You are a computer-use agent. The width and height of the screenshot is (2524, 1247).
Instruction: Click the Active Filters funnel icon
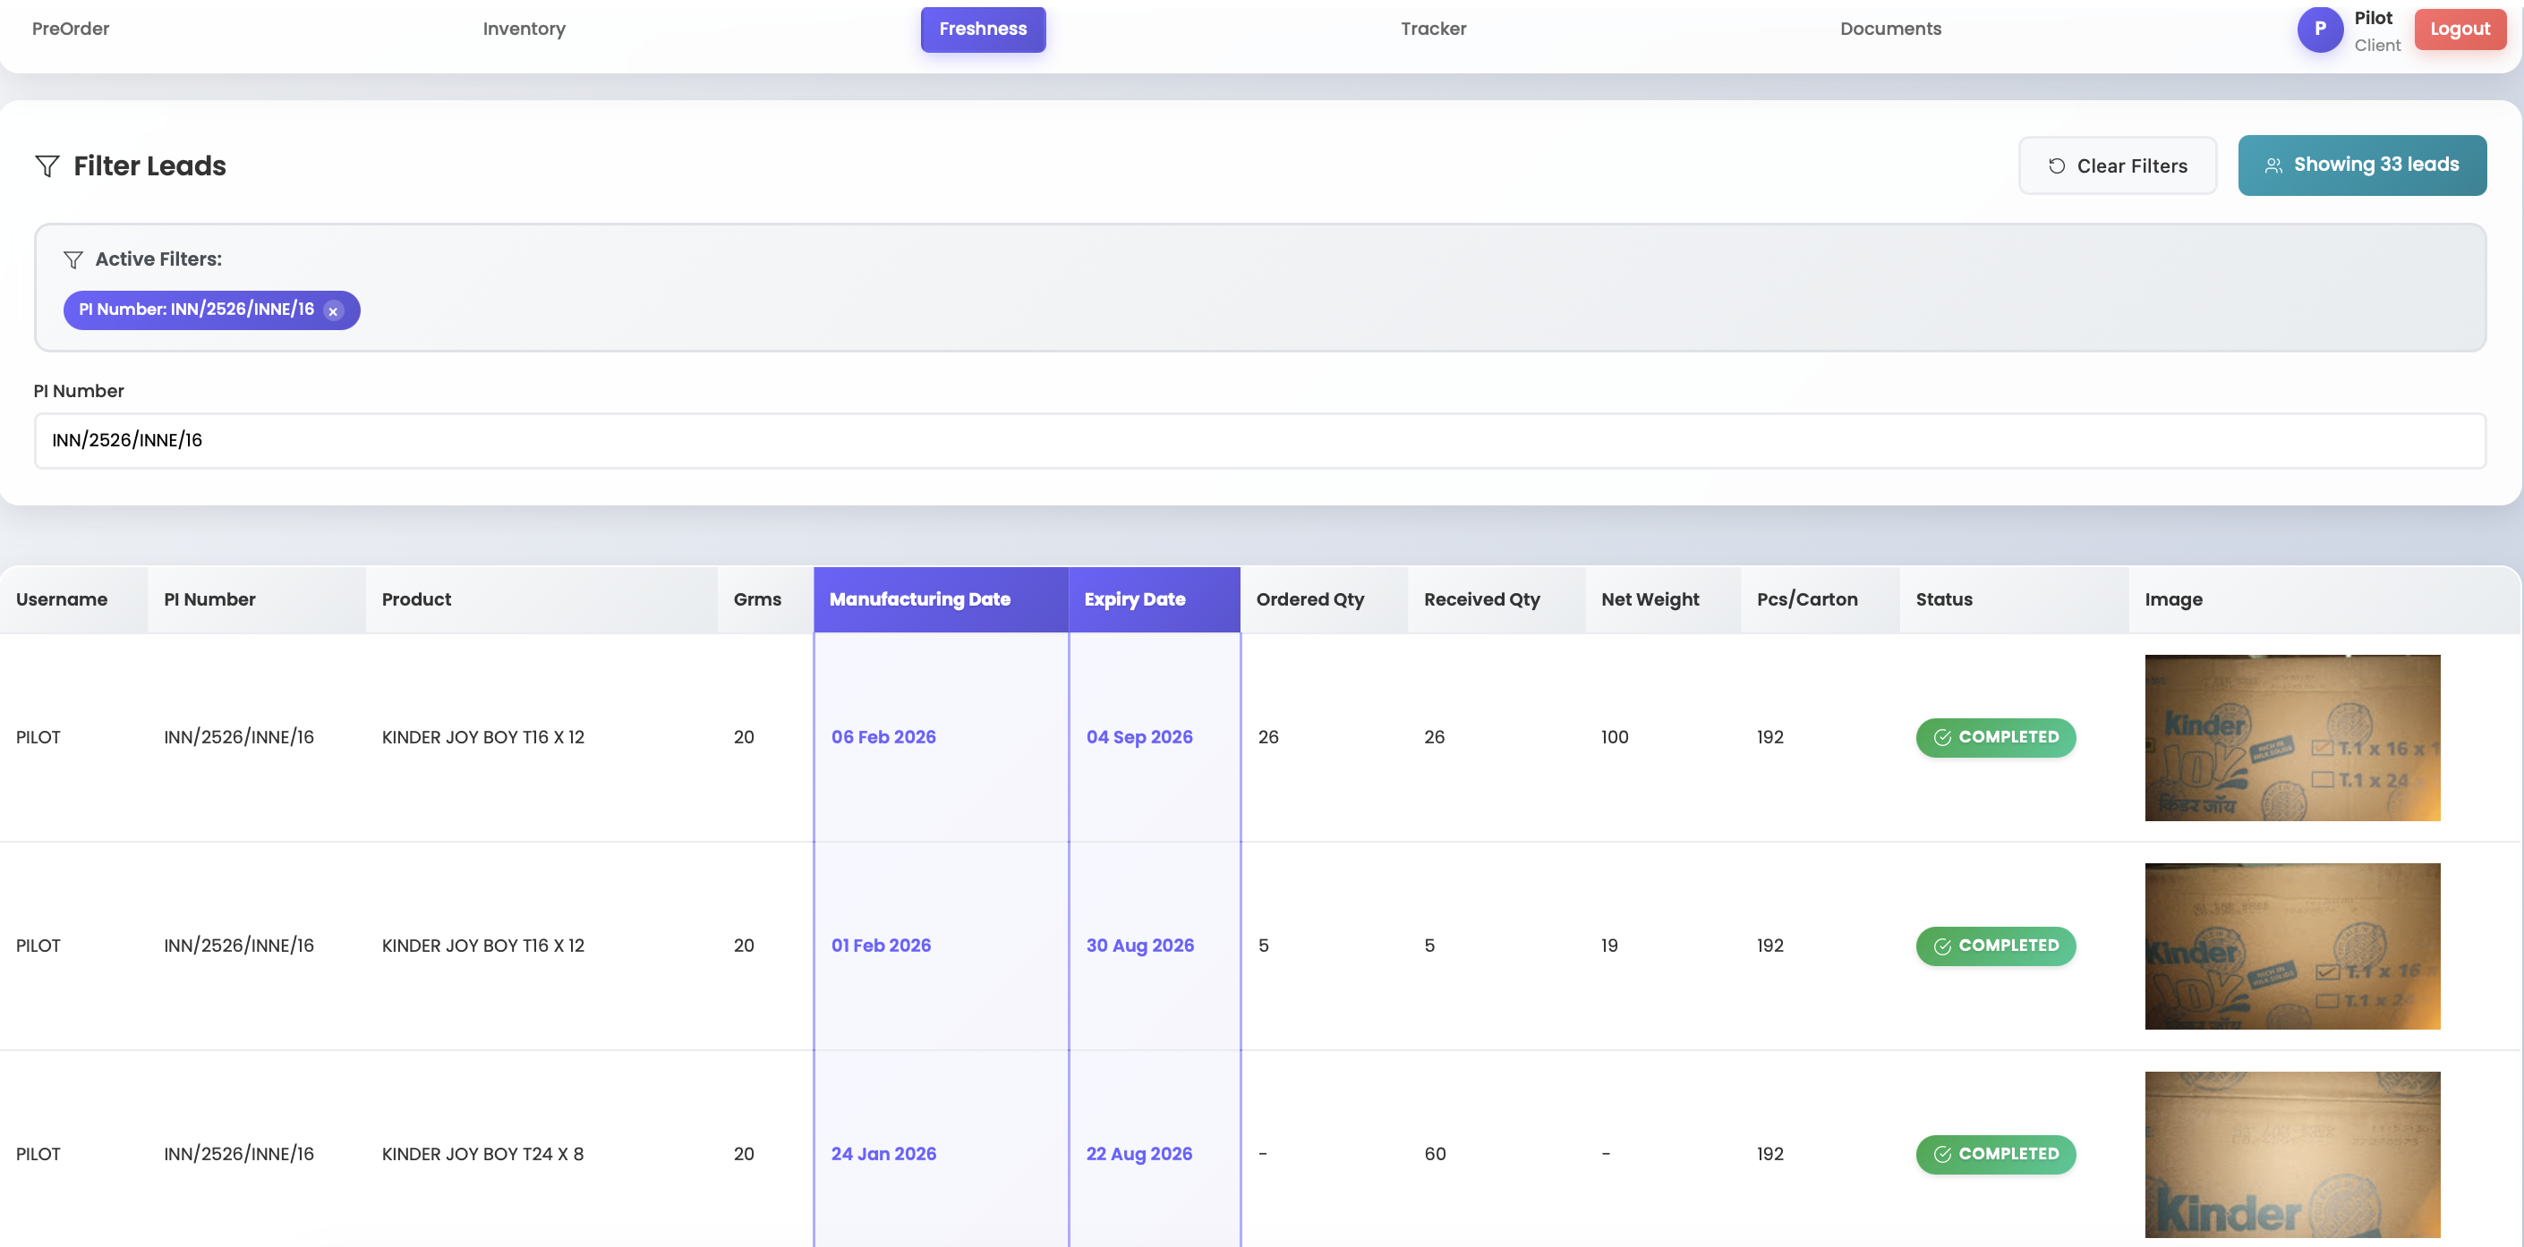pyautogui.click(x=72, y=259)
